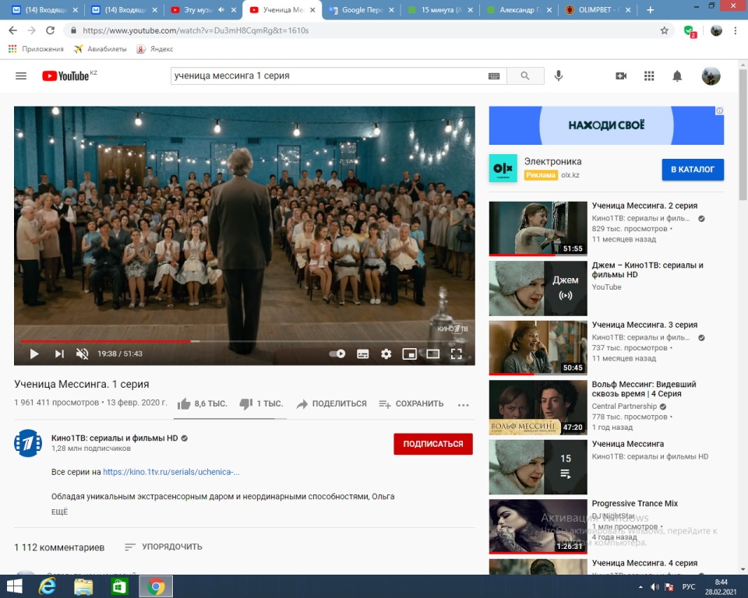
Task: Switch to the Эту музыку tab playing audio
Action: click(x=203, y=9)
